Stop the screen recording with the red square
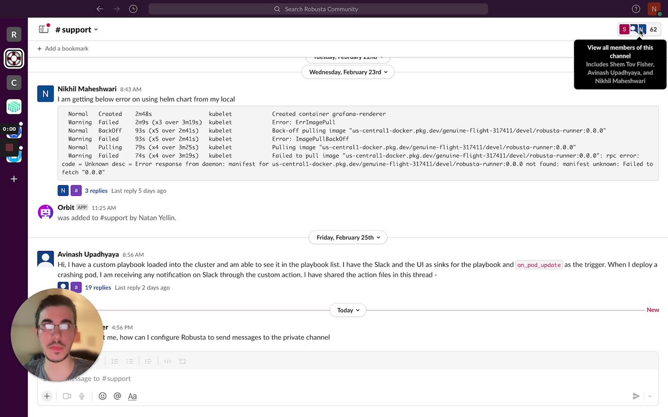The height and width of the screenshot is (417, 668). click(x=9, y=148)
